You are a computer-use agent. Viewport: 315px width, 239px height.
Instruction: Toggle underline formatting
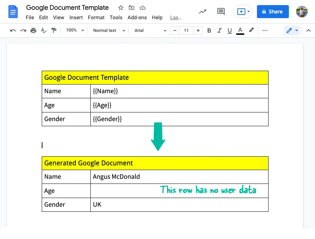(x=229, y=30)
